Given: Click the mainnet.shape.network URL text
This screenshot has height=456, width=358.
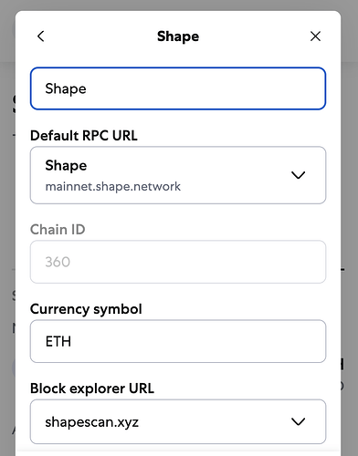Looking at the screenshot, I should coord(113,186).
